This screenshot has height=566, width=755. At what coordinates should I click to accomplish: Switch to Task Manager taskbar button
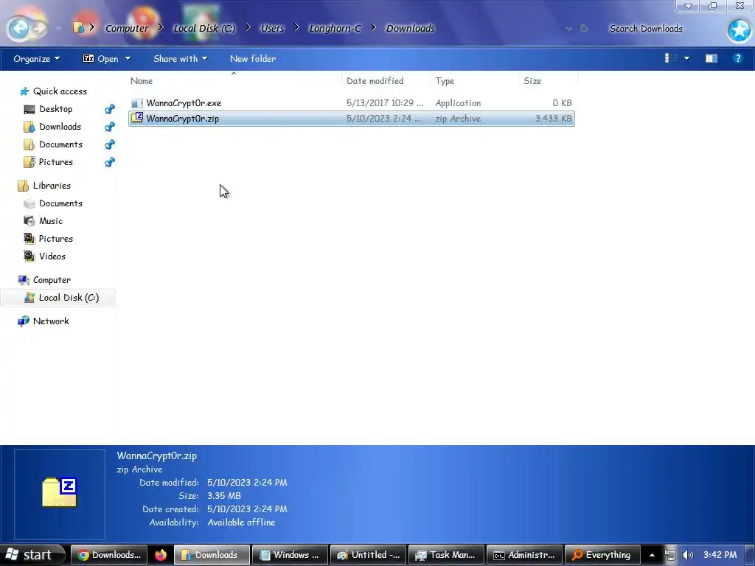(x=447, y=555)
